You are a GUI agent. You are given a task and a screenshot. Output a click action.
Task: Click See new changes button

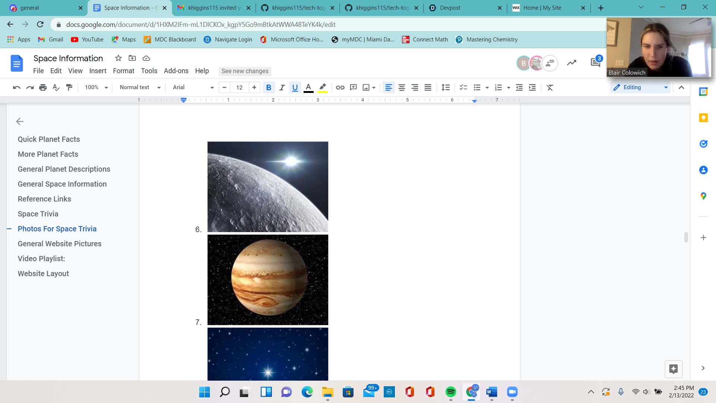pyautogui.click(x=245, y=71)
